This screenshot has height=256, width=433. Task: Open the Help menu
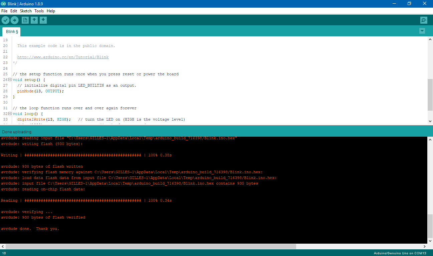click(51, 11)
